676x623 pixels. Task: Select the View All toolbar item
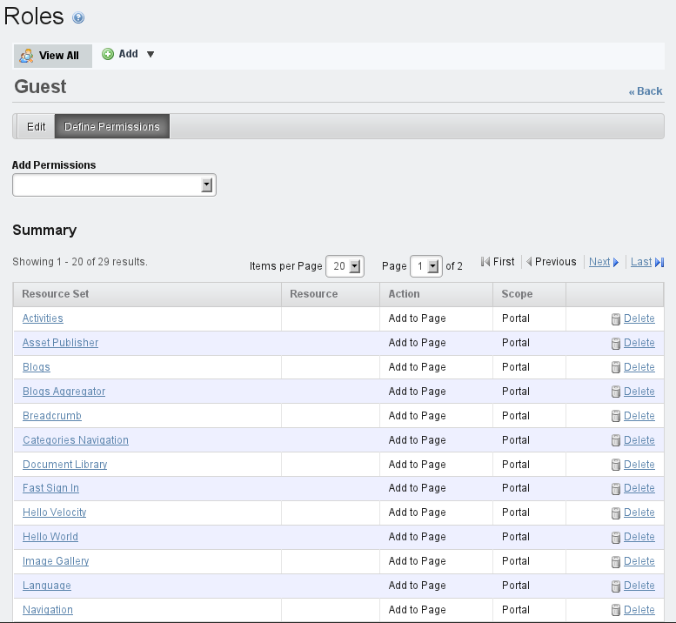pyautogui.click(x=52, y=56)
